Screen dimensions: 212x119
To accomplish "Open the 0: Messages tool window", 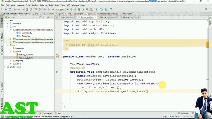I will click(46, 113).
